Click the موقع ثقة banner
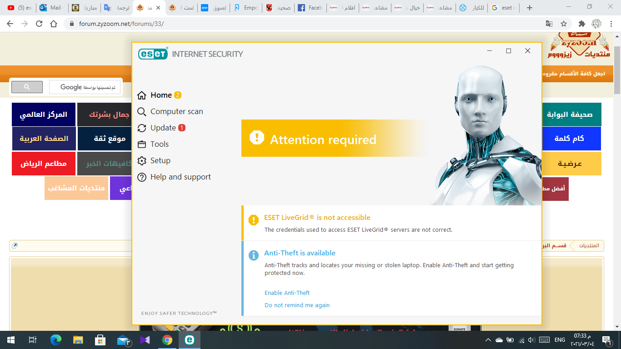621x349 pixels. coord(105,139)
